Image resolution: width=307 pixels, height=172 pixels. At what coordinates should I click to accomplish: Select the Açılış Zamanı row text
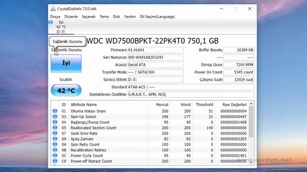(82, 139)
